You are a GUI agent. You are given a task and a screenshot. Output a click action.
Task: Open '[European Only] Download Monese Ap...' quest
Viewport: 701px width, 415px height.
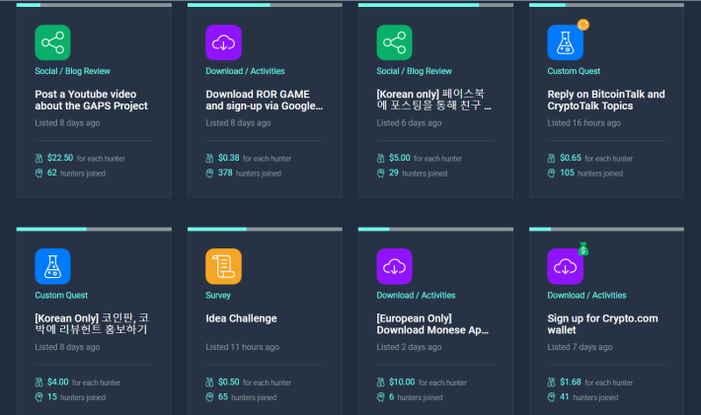432,324
